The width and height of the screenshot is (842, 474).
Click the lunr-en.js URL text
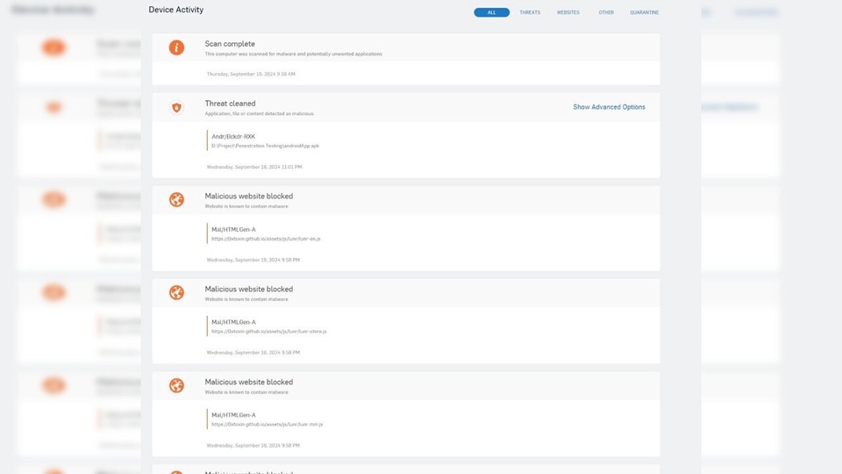click(266, 239)
